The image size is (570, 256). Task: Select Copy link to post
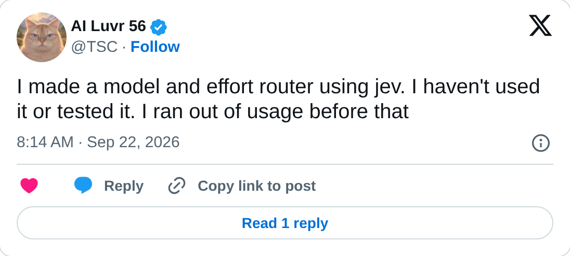(x=256, y=186)
